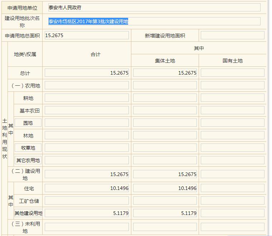
Task: Click the 总计 row 集体土地 field
Action: pyautogui.click(x=165, y=73)
